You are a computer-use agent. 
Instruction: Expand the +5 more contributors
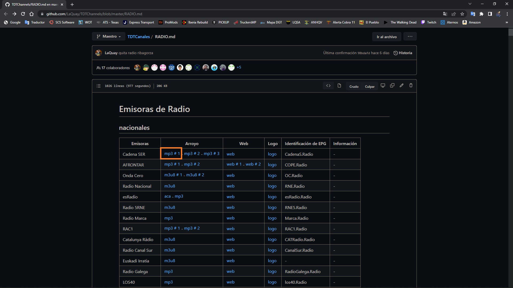pyautogui.click(x=239, y=67)
